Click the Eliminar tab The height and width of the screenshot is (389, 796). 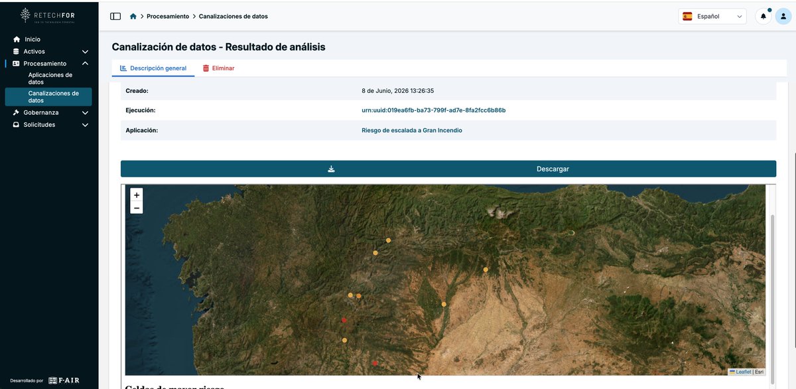(x=218, y=68)
